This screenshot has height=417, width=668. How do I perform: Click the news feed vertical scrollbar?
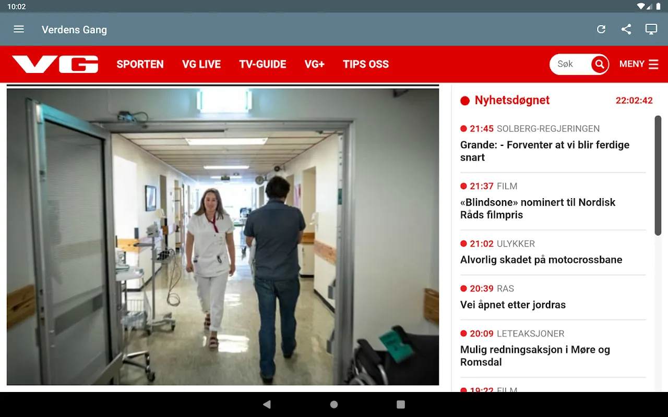click(658, 176)
